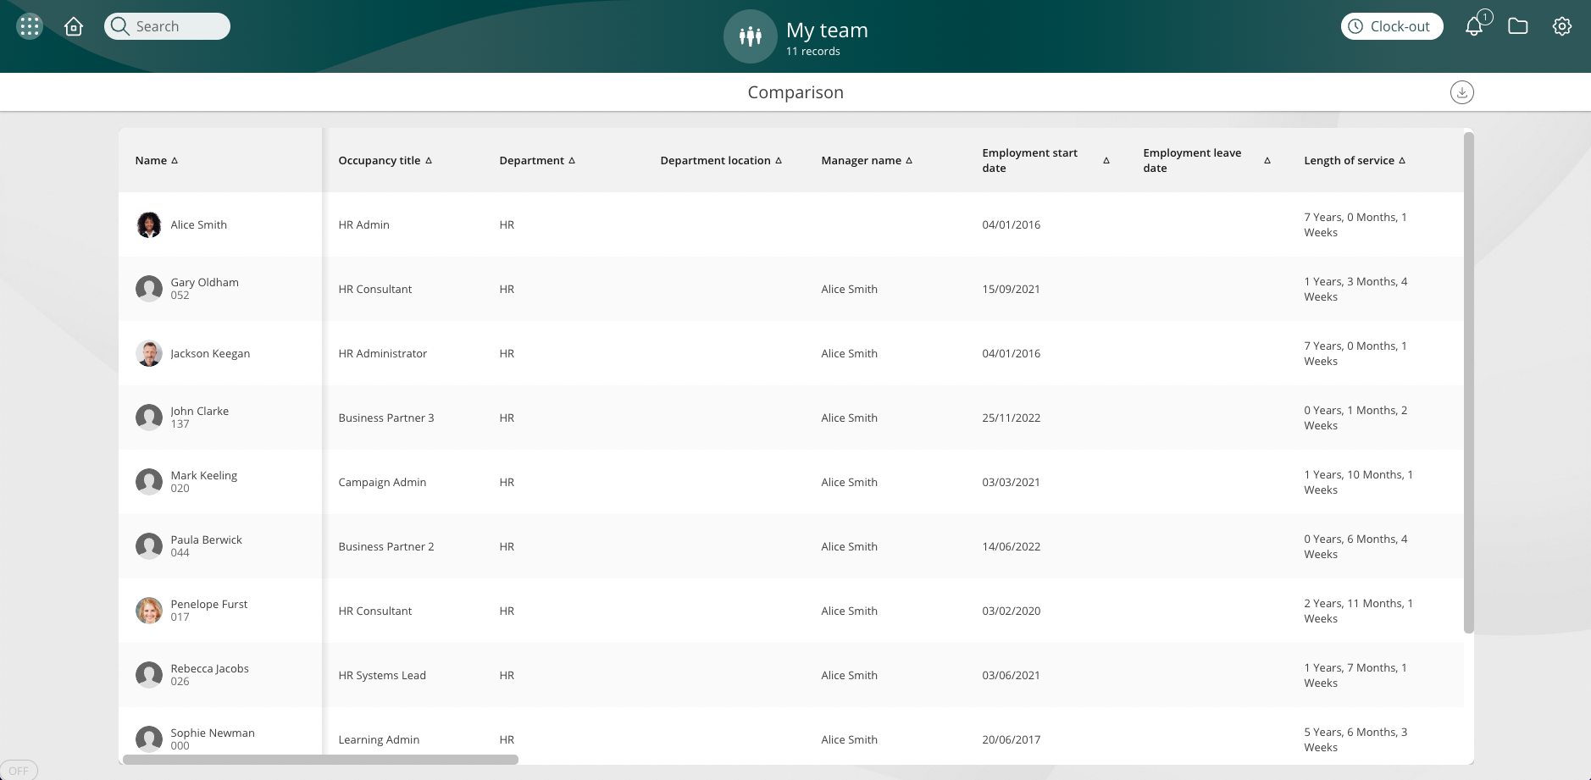This screenshot has width=1591, height=780.
Task: Click the 'Business Partner 2' cell
Action: pos(386,546)
